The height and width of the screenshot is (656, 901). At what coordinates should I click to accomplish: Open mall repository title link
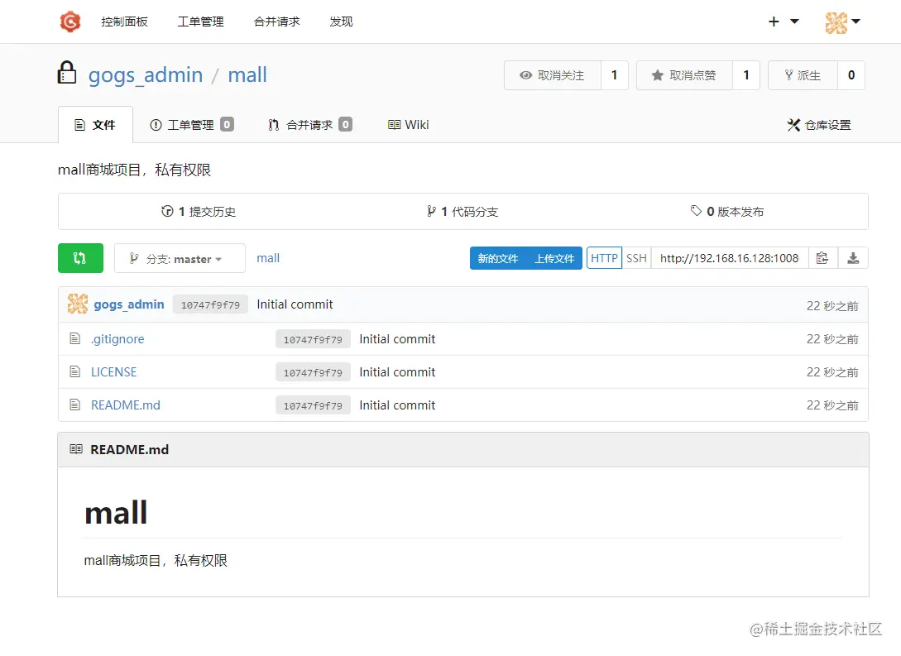[247, 74]
